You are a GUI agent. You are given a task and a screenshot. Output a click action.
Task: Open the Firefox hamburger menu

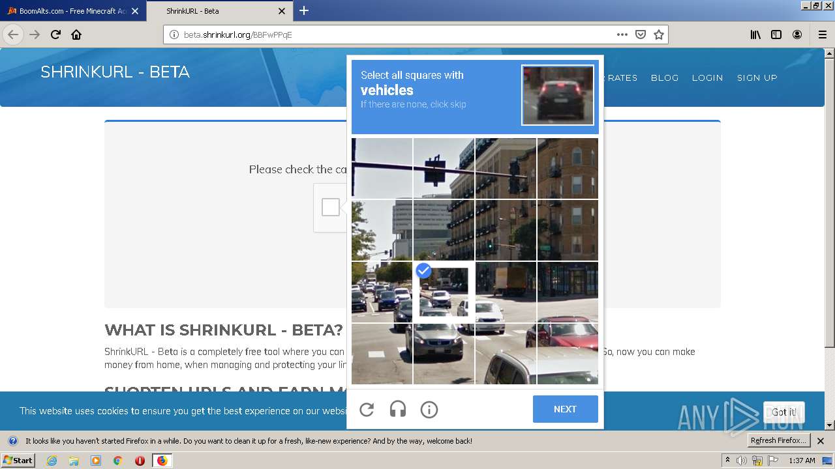coord(822,35)
